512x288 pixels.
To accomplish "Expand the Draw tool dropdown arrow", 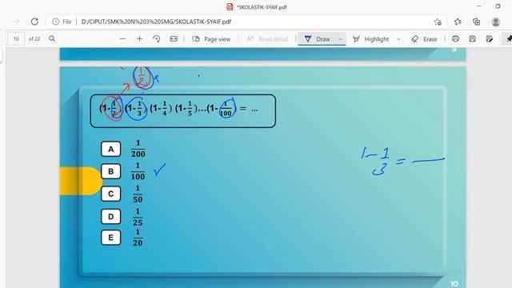I will tap(340, 39).
